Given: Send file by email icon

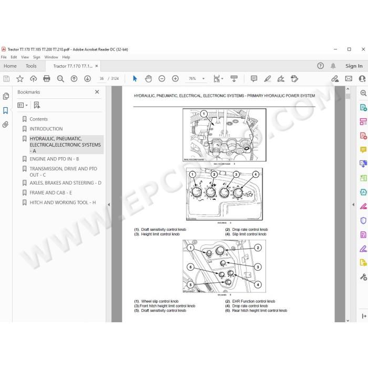Looking at the screenshot, I should [x=349, y=79].
